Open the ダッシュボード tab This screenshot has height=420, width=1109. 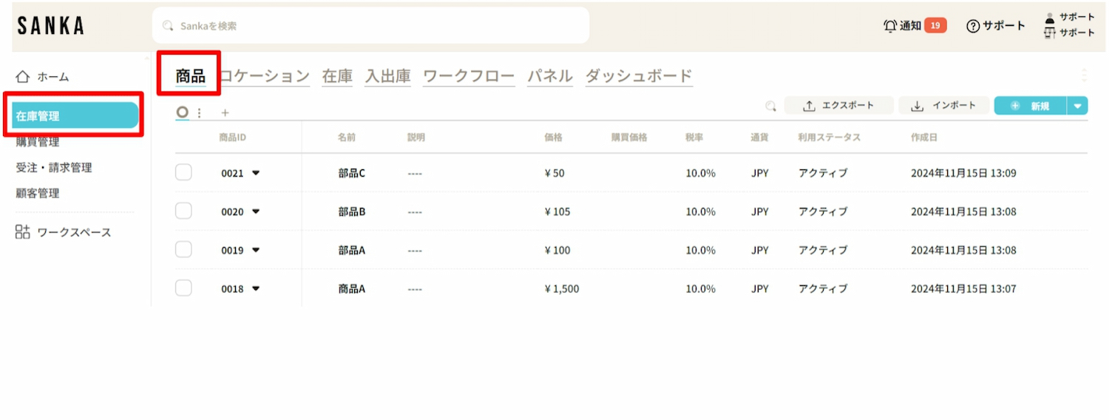639,76
